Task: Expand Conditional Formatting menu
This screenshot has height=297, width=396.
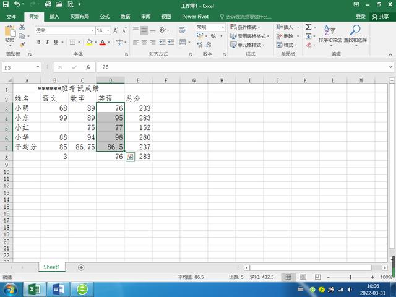Action: pos(245,27)
